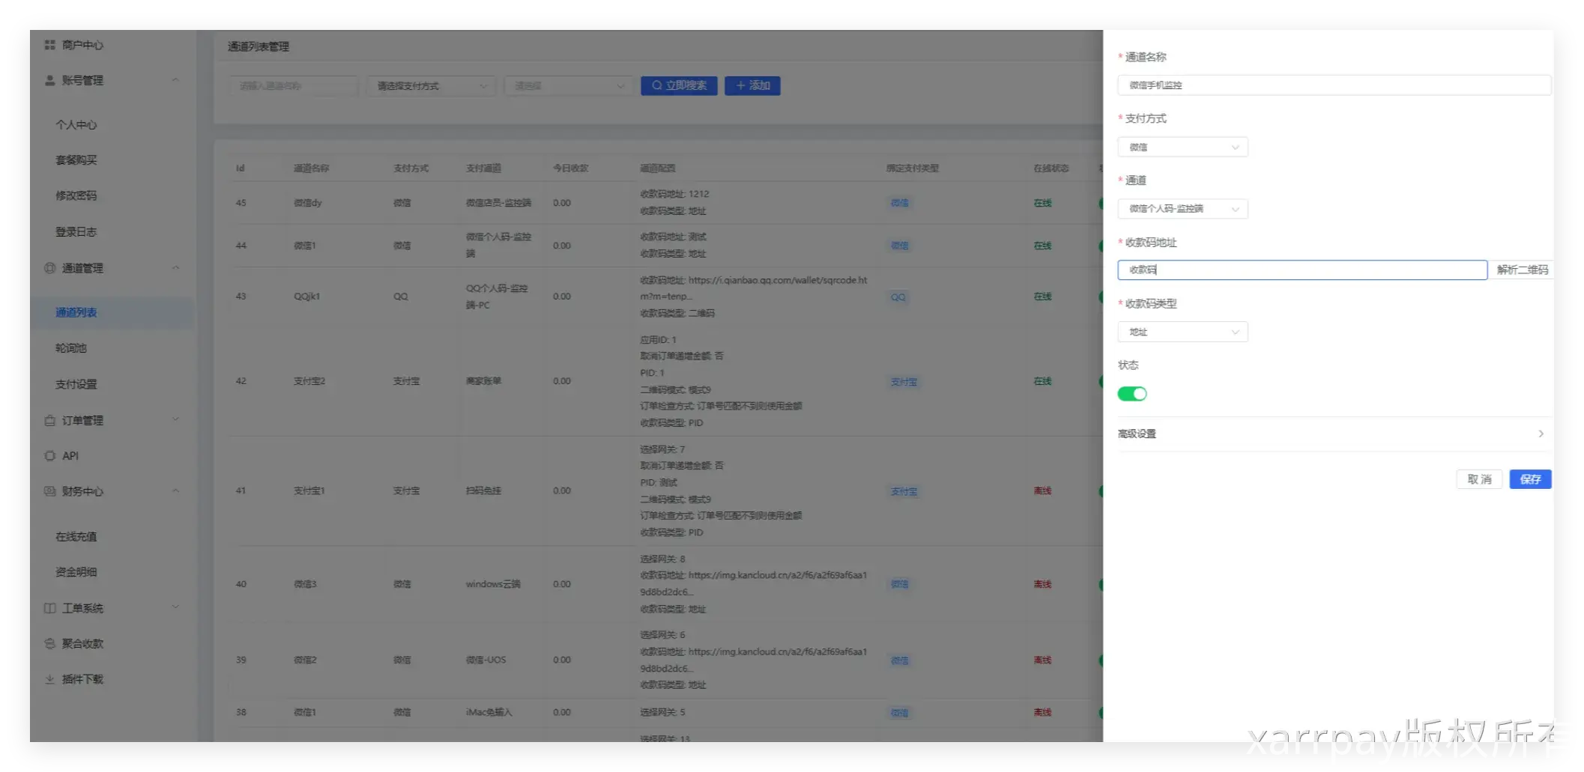The image size is (1584, 772).
Task: Click the API sidebar icon
Action: 49,456
